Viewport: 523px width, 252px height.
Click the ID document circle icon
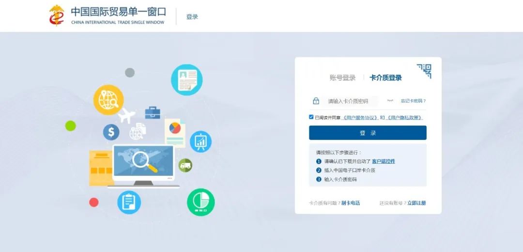coord(186,80)
